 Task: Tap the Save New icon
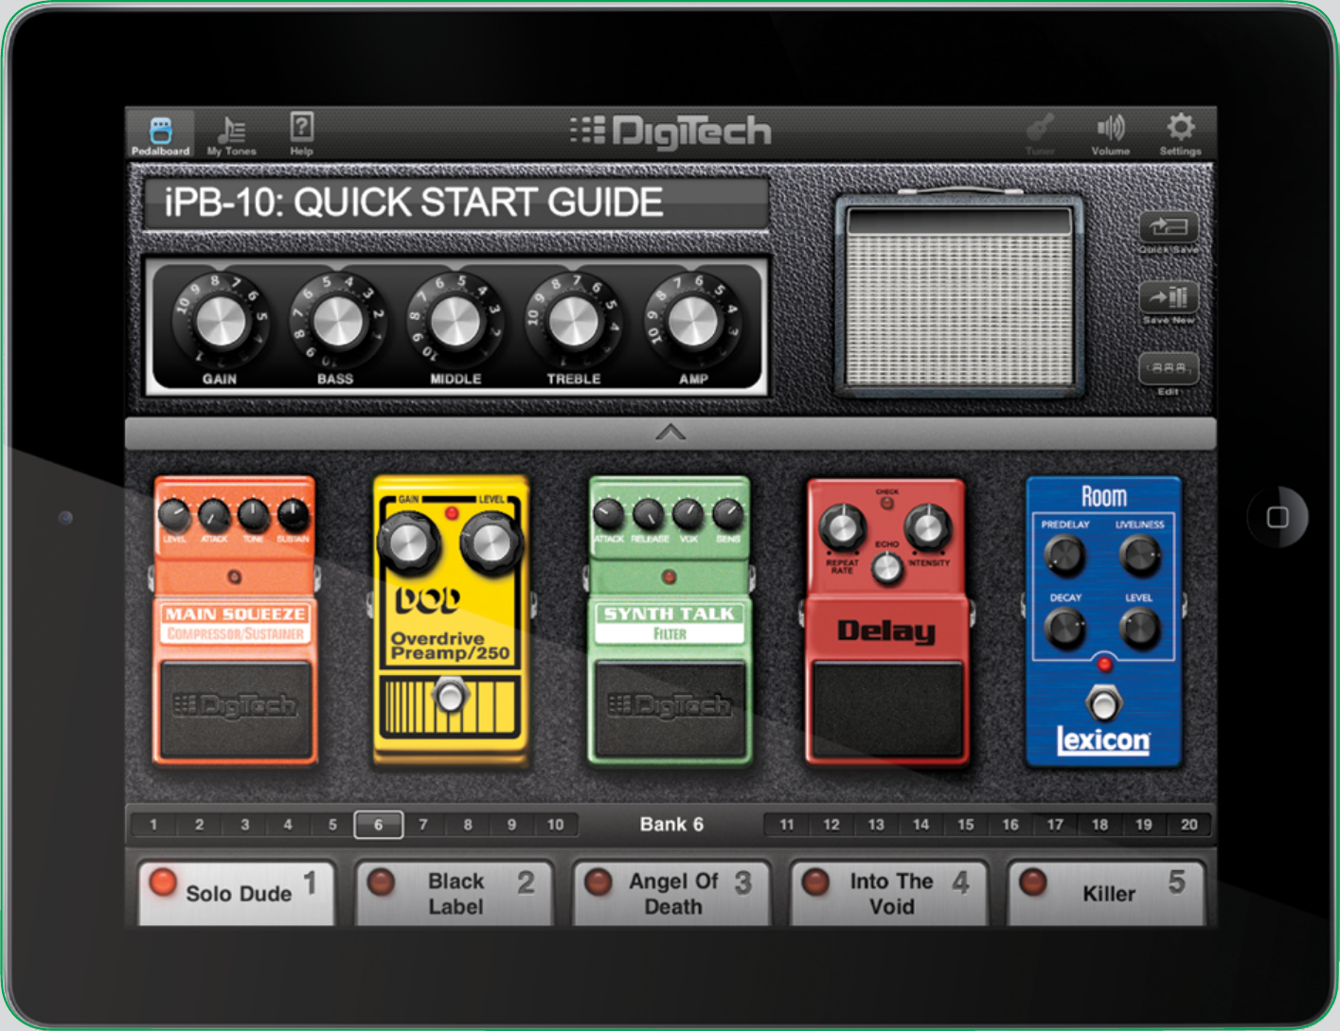[x=1168, y=300]
